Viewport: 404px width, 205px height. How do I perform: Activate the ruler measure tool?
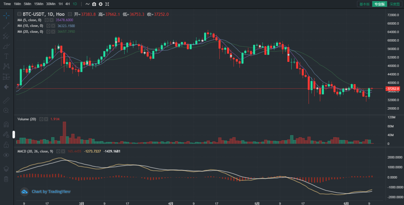pos(6,101)
